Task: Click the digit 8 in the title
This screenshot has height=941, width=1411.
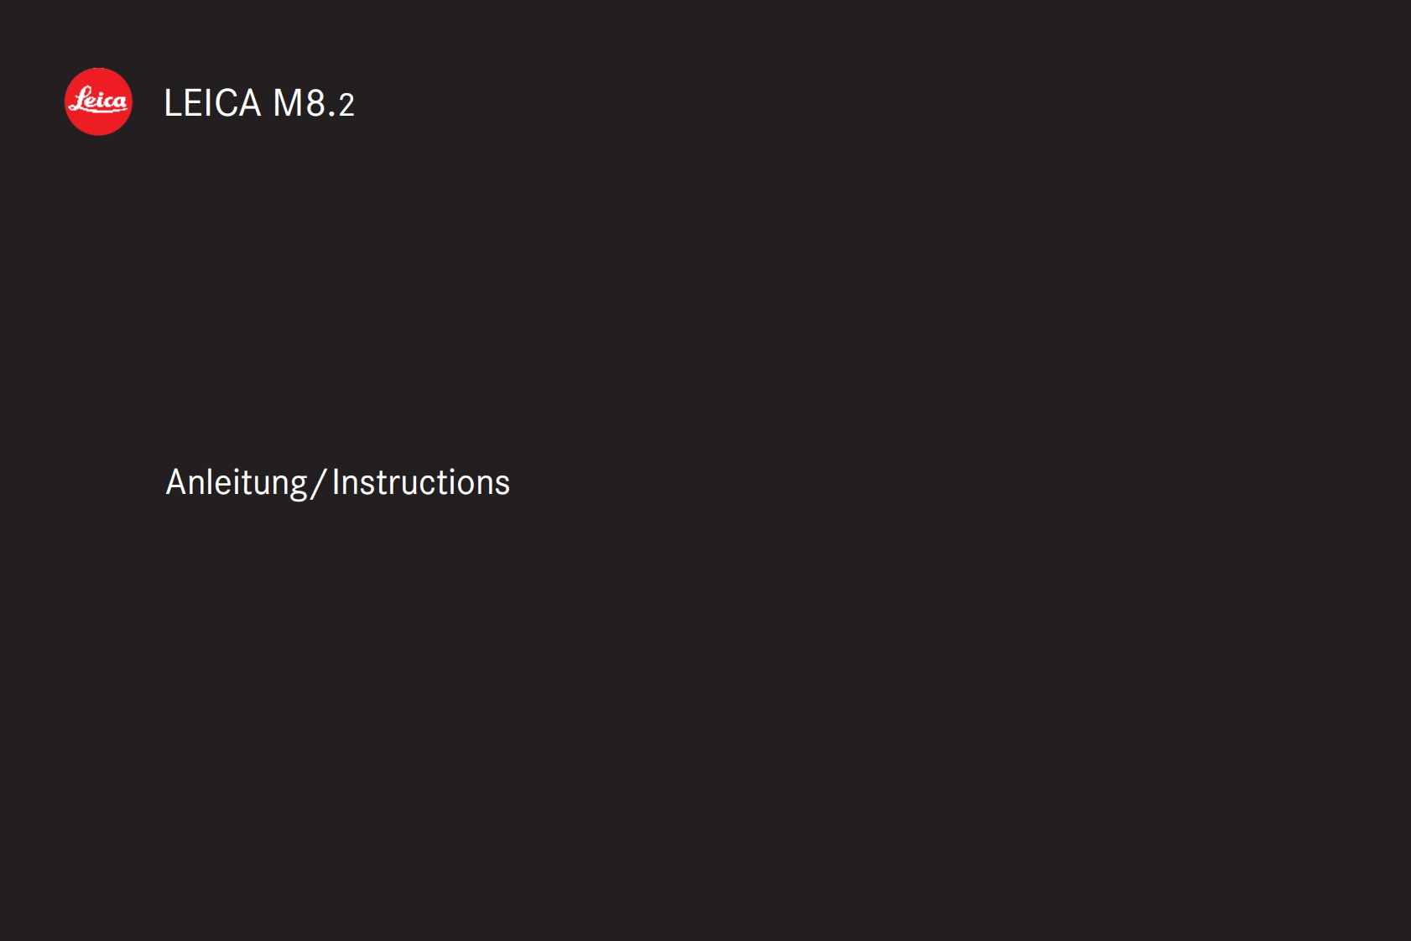Action: [315, 103]
